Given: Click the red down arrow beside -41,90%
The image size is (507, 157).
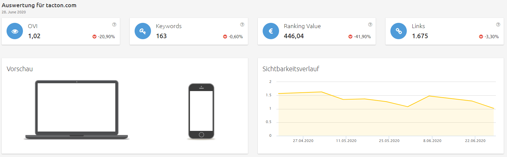Looking at the screenshot, I should pos(350,37).
